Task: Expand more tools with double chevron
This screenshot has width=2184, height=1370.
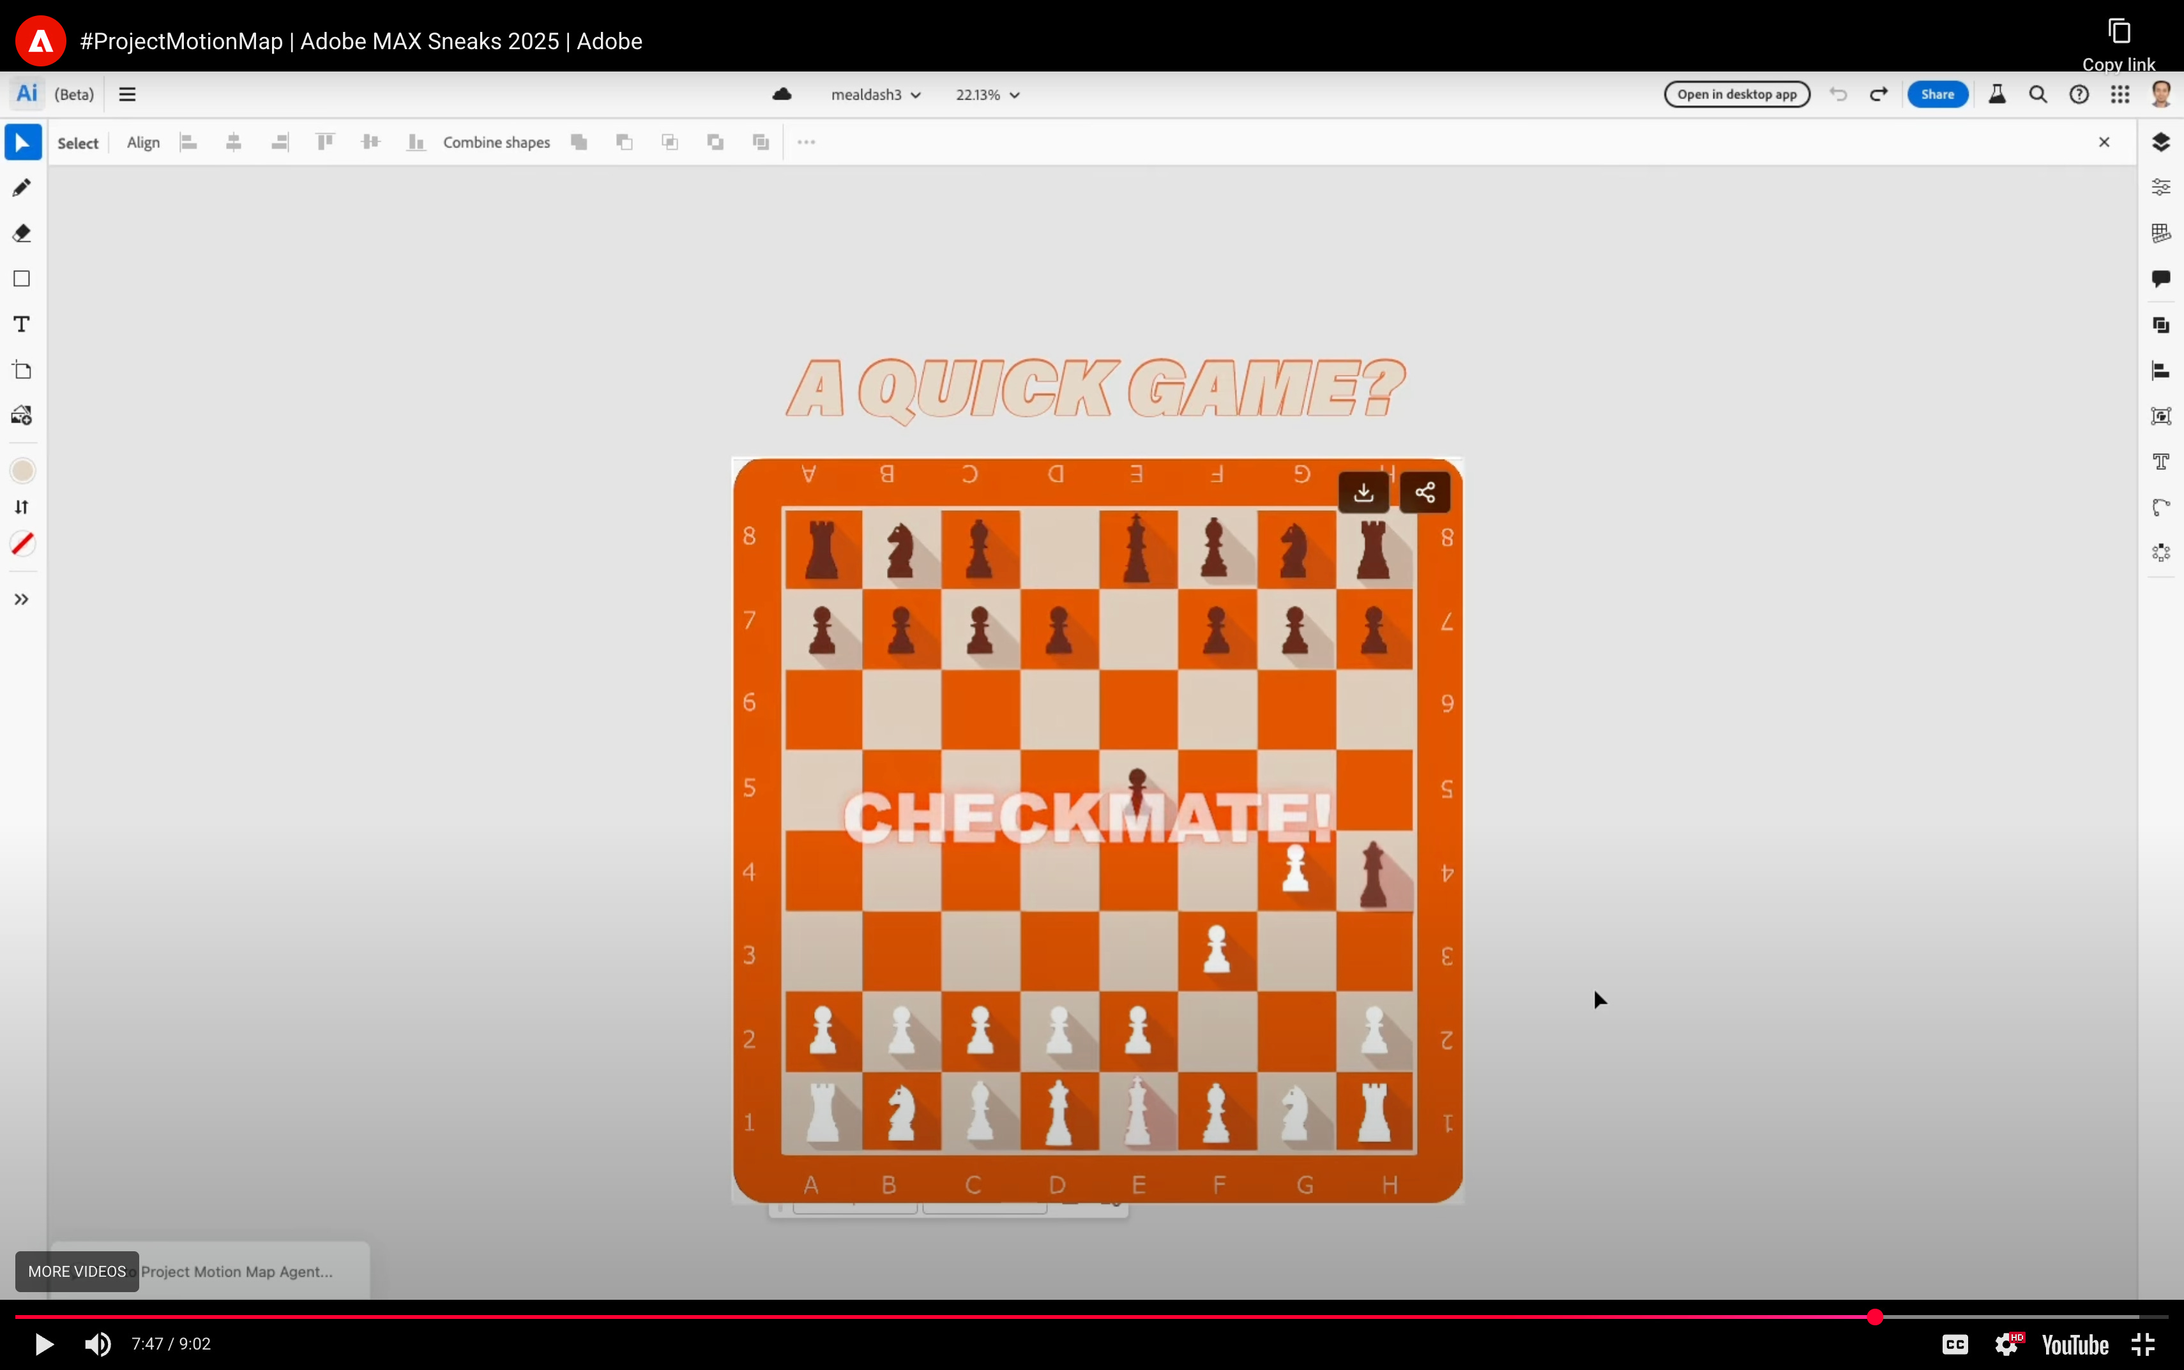Action: 22,599
